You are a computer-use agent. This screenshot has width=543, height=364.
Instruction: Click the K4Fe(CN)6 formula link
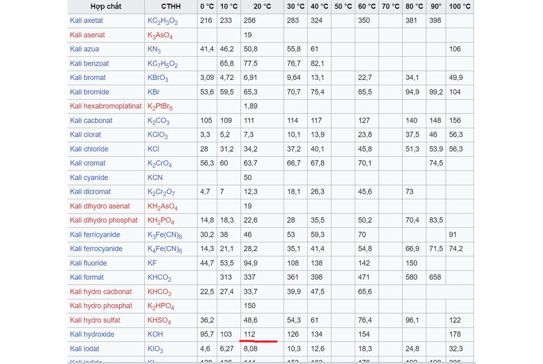(165, 250)
